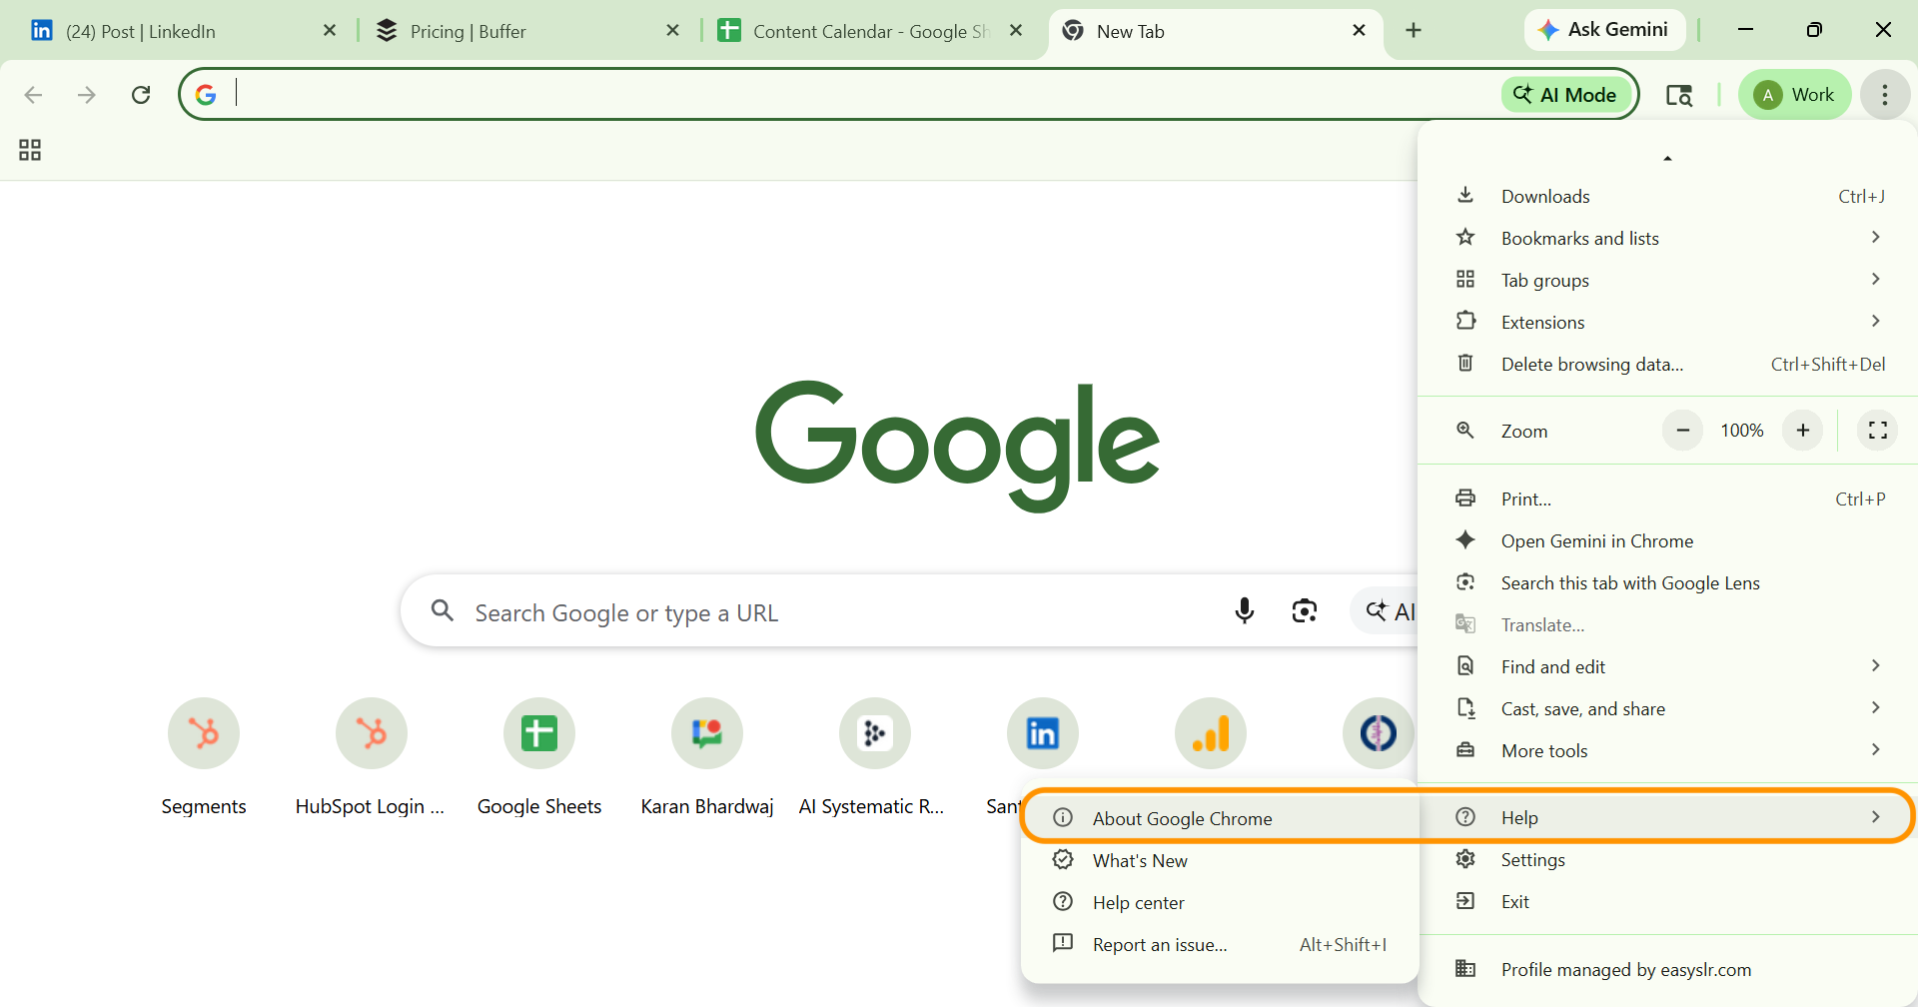Open the Google Sheets shortcut
Screen dimensions: 1918x1008
point(538,733)
